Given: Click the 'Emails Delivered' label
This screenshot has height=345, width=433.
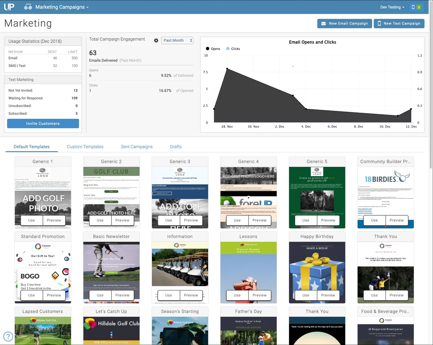Looking at the screenshot, I should click(x=103, y=60).
